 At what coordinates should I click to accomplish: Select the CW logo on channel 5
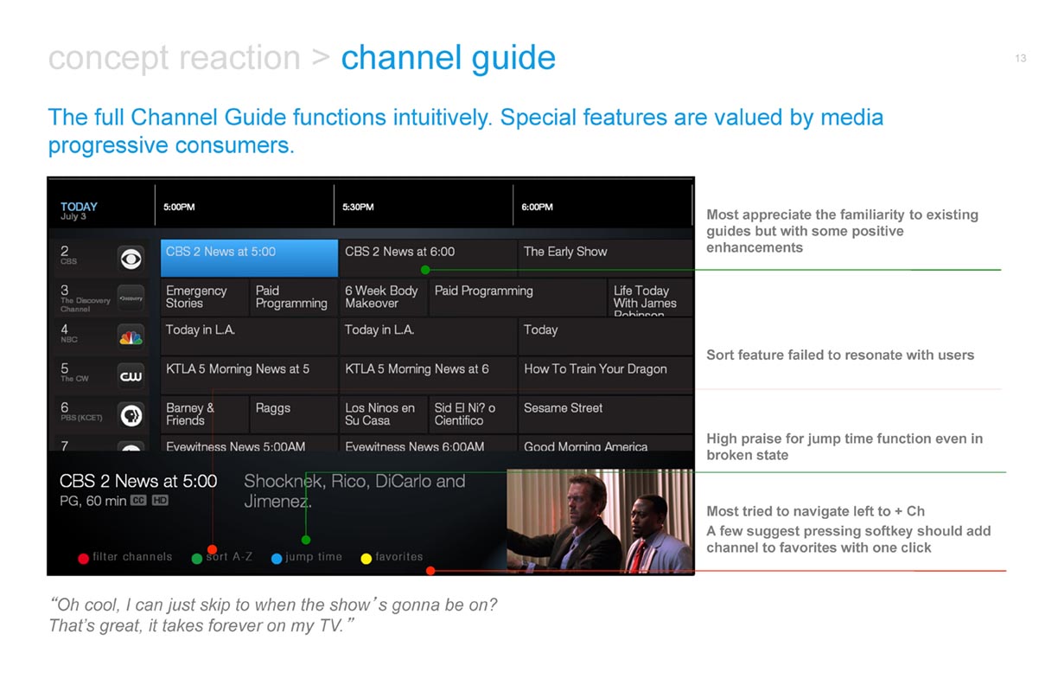coord(131,375)
